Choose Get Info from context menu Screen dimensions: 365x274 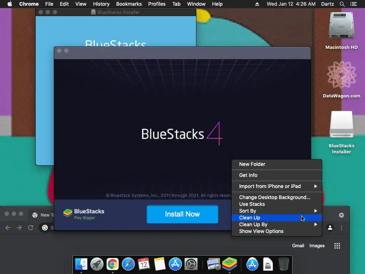277,175
